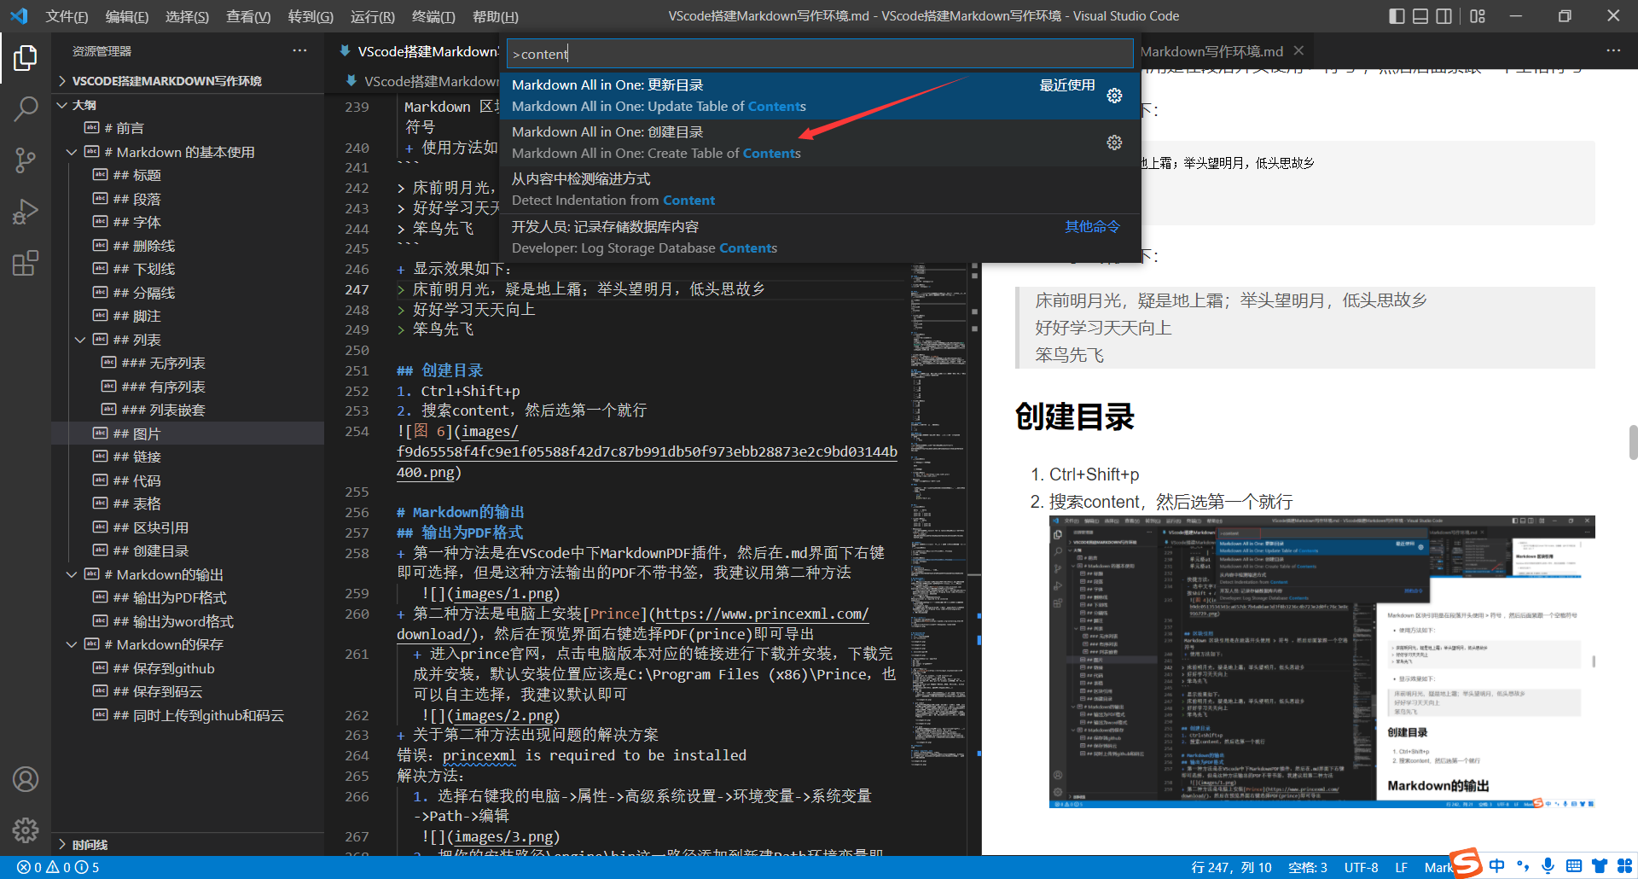The height and width of the screenshot is (879, 1638).
Task: Click Sogou input method S icon
Action: 1466,864
